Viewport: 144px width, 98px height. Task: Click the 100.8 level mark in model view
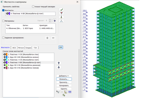[x=85, y=11]
